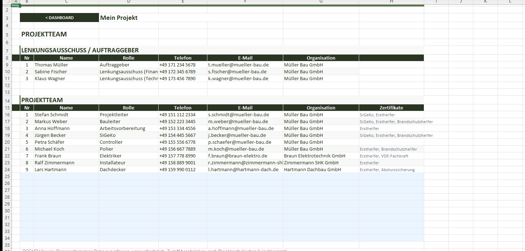Click the LENKUNGSAUSSCHUSS / AUFTRAGGEBER section heading
This screenshot has height=251, width=525.
(x=80, y=50)
